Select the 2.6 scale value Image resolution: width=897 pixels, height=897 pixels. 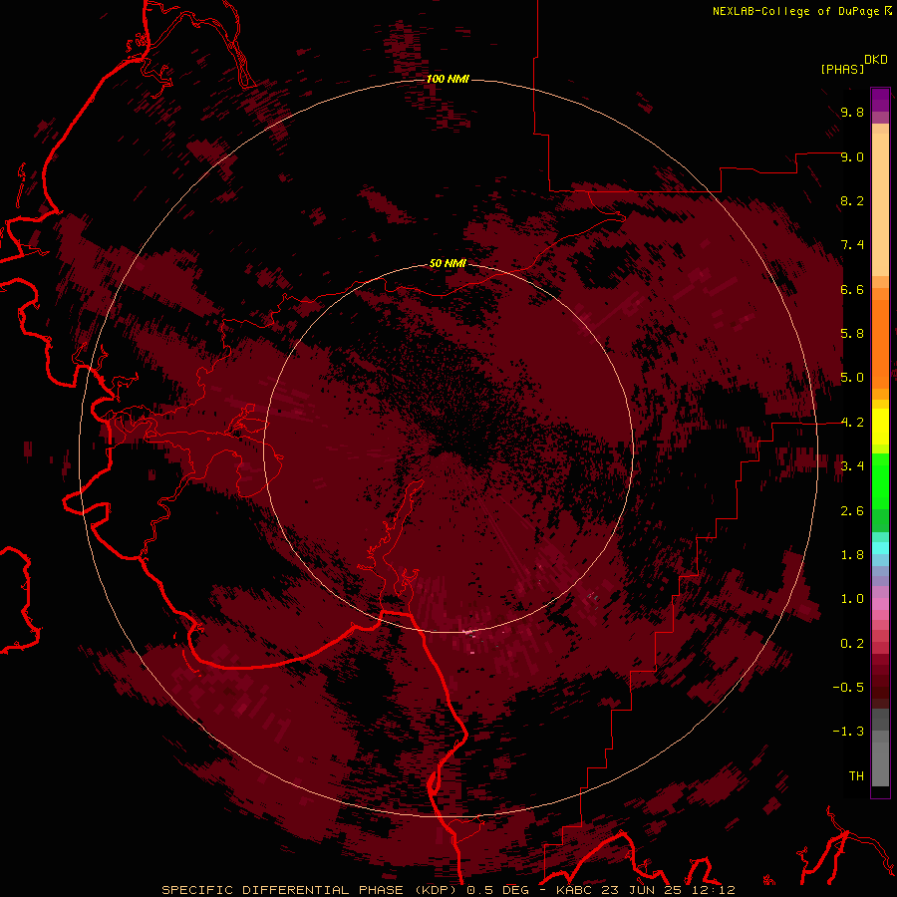tap(852, 511)
